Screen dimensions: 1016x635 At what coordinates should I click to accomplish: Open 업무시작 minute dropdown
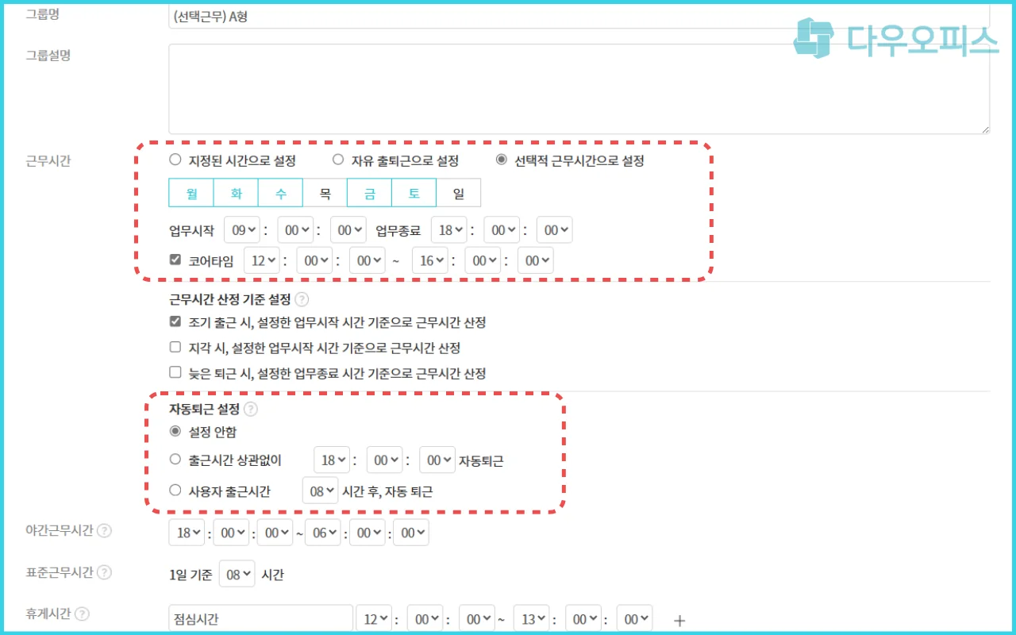(x=295, y=230)
